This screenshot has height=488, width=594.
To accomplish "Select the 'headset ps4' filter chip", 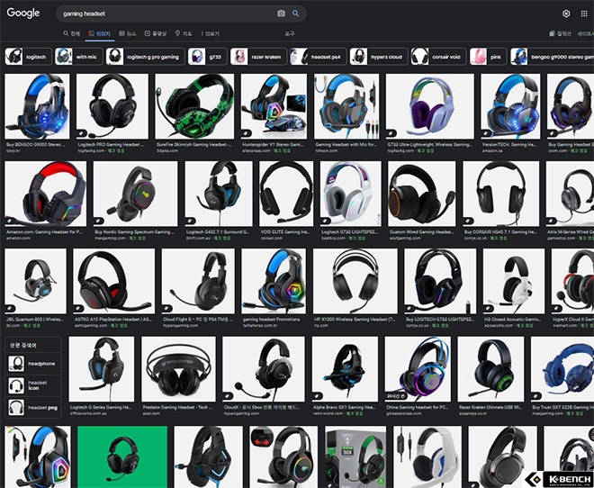I will tap(319, 57).
